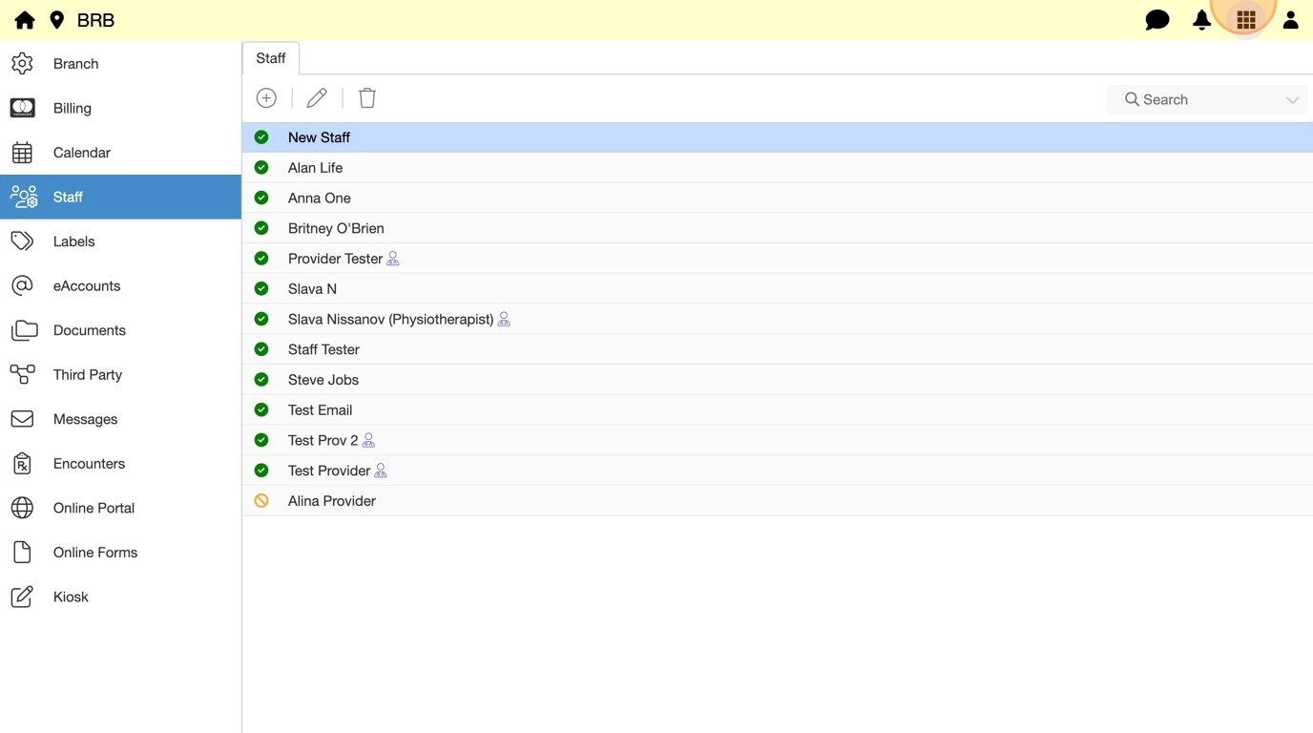Expand the Search dropdown chevron
1313x733 pixels.
pyautogui.click(x=1292, y=100)
